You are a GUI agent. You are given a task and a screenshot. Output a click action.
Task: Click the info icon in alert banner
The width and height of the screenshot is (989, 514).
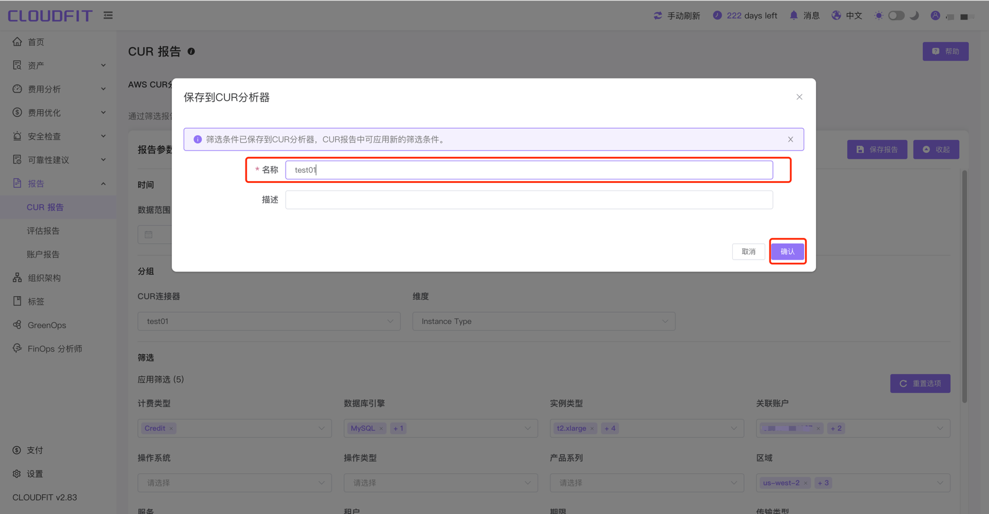(x=198, y=139)
